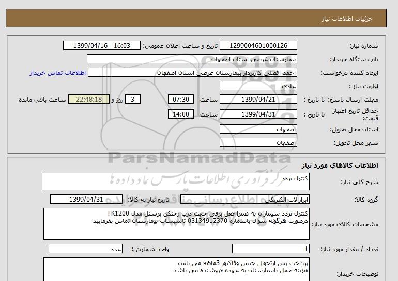Click the price validity date 1399/04/31
The height and width of the screenshot is (281, 398).
pyautogui.click(x=258, y=114)
